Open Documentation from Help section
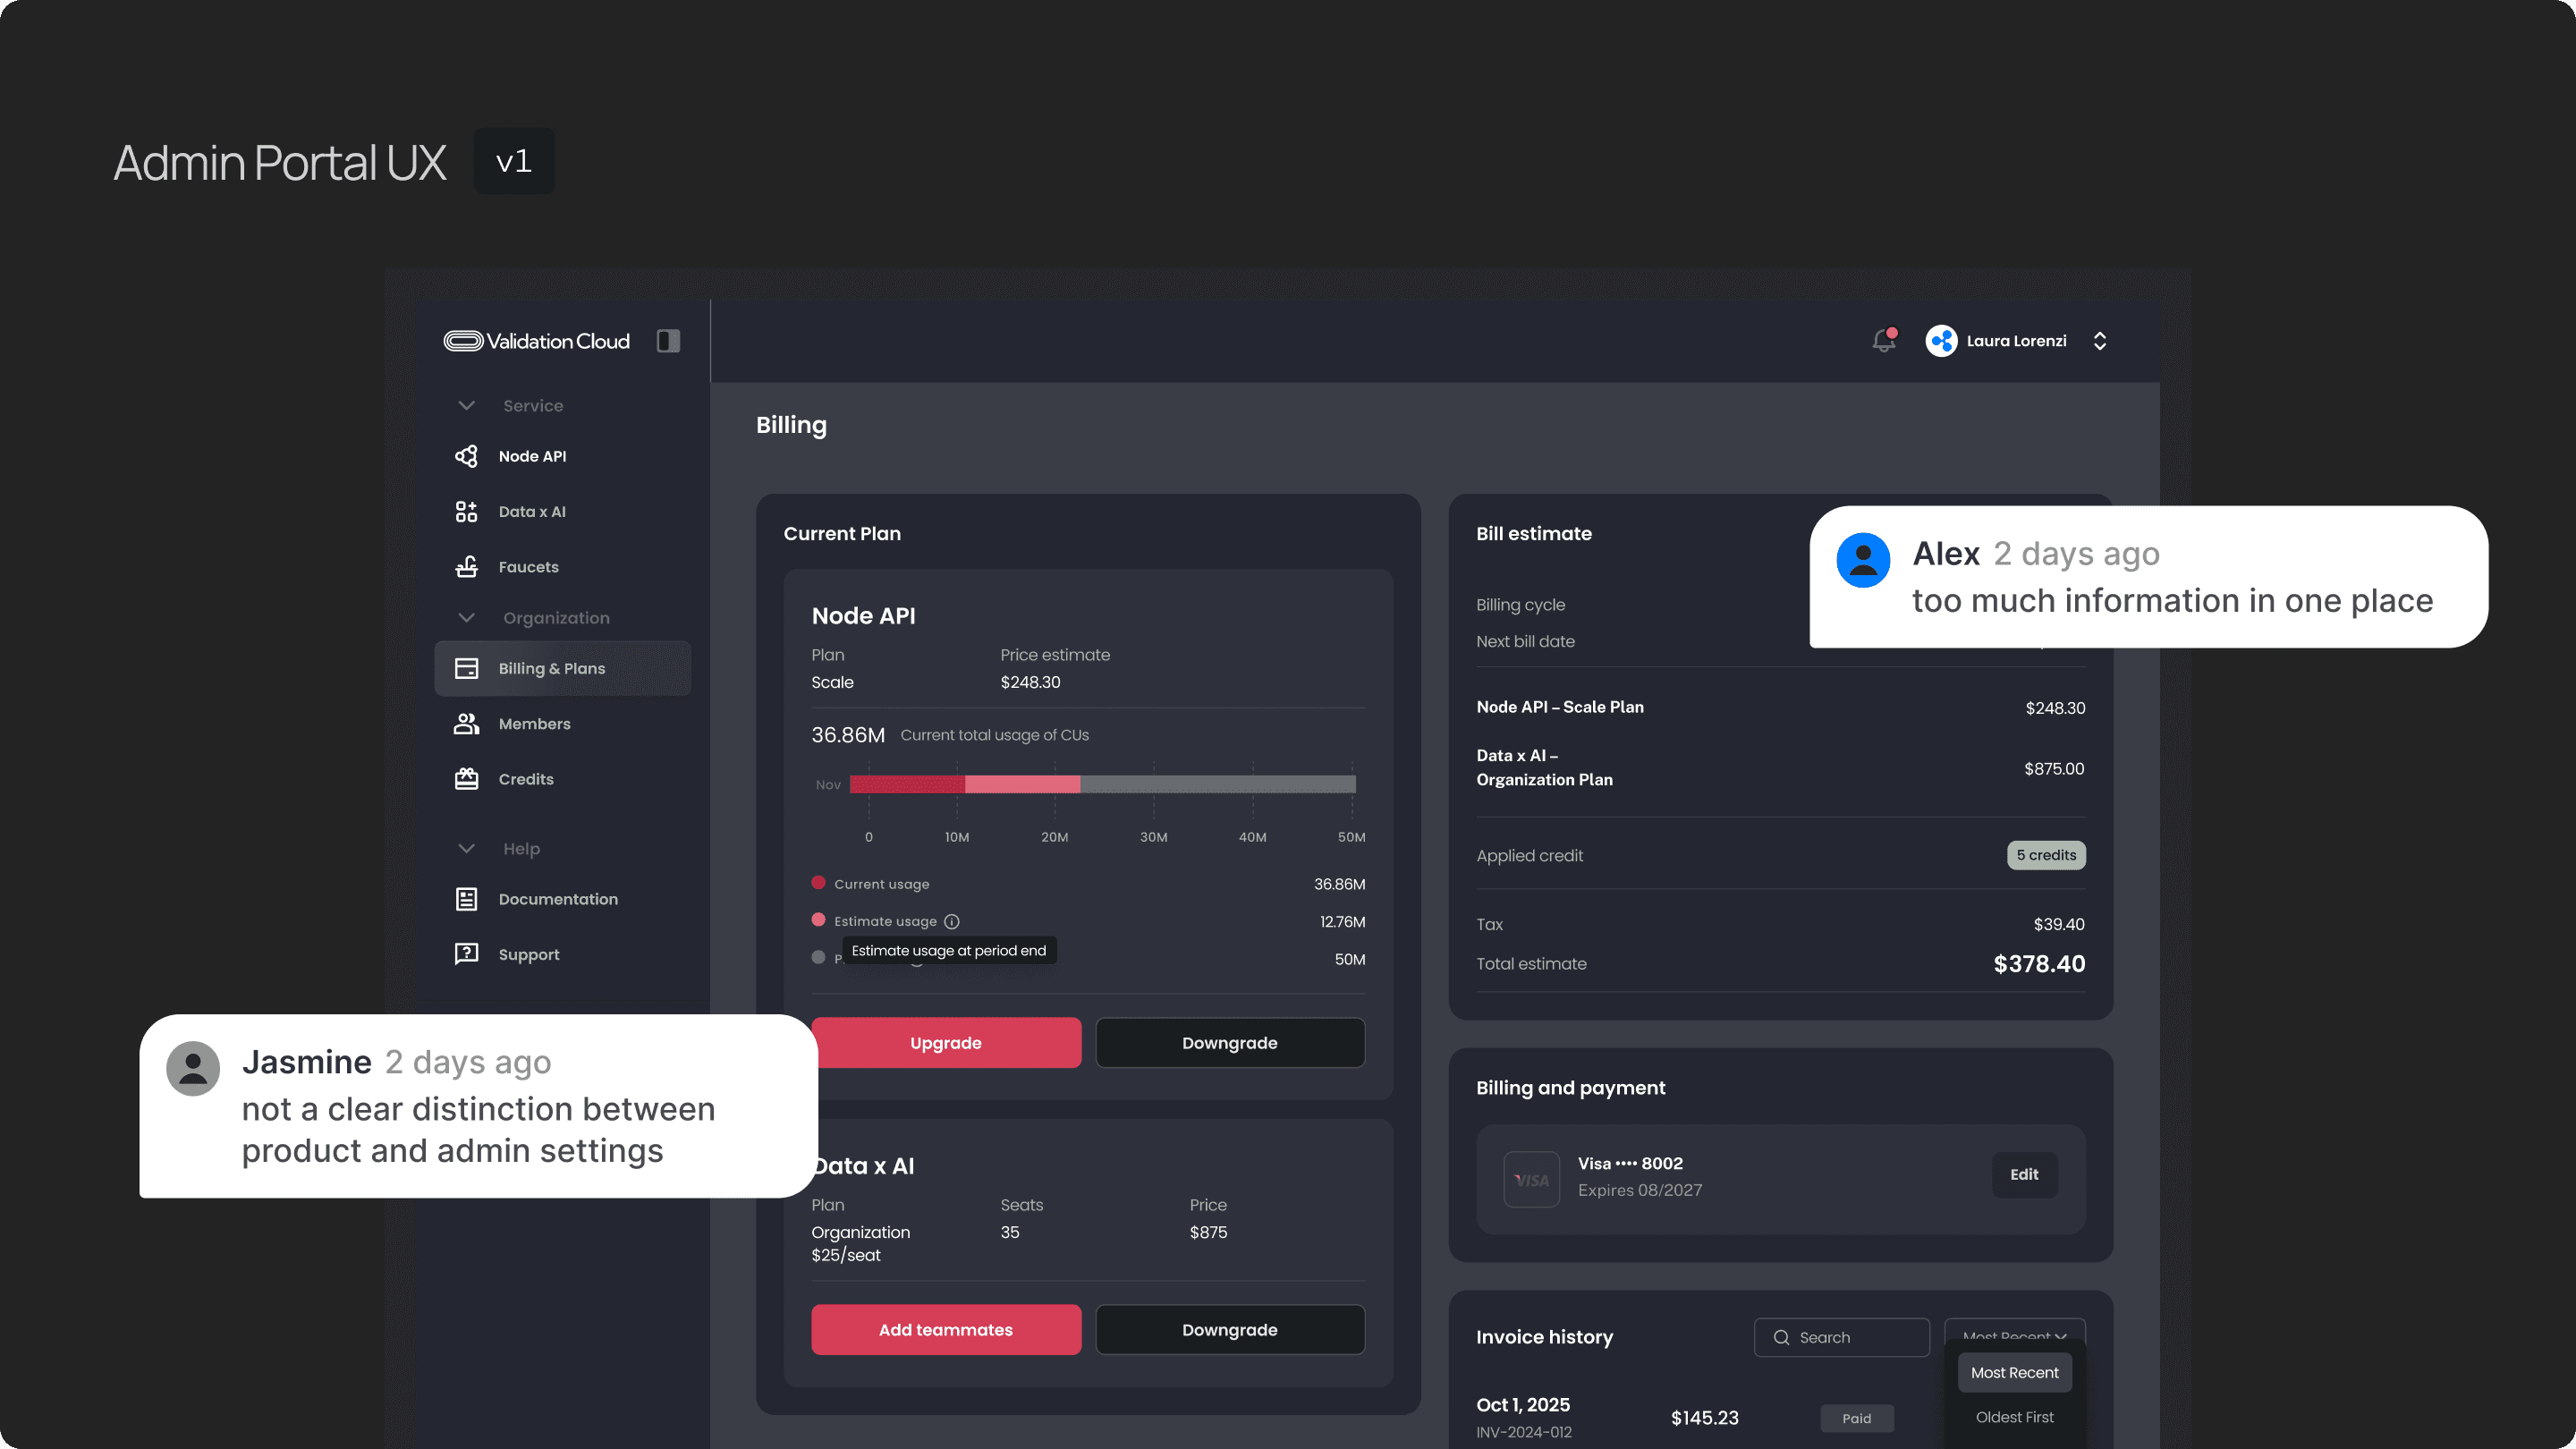 point(557,899)
